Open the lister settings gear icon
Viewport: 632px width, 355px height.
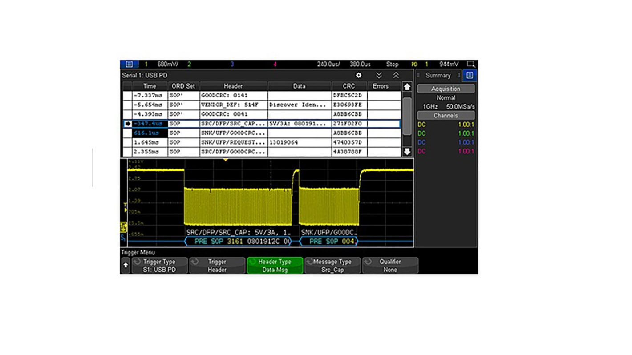point(358,76)
